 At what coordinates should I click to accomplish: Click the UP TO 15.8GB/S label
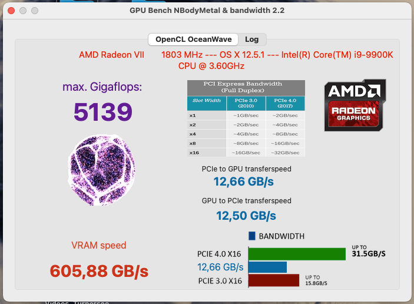(316, 280)
